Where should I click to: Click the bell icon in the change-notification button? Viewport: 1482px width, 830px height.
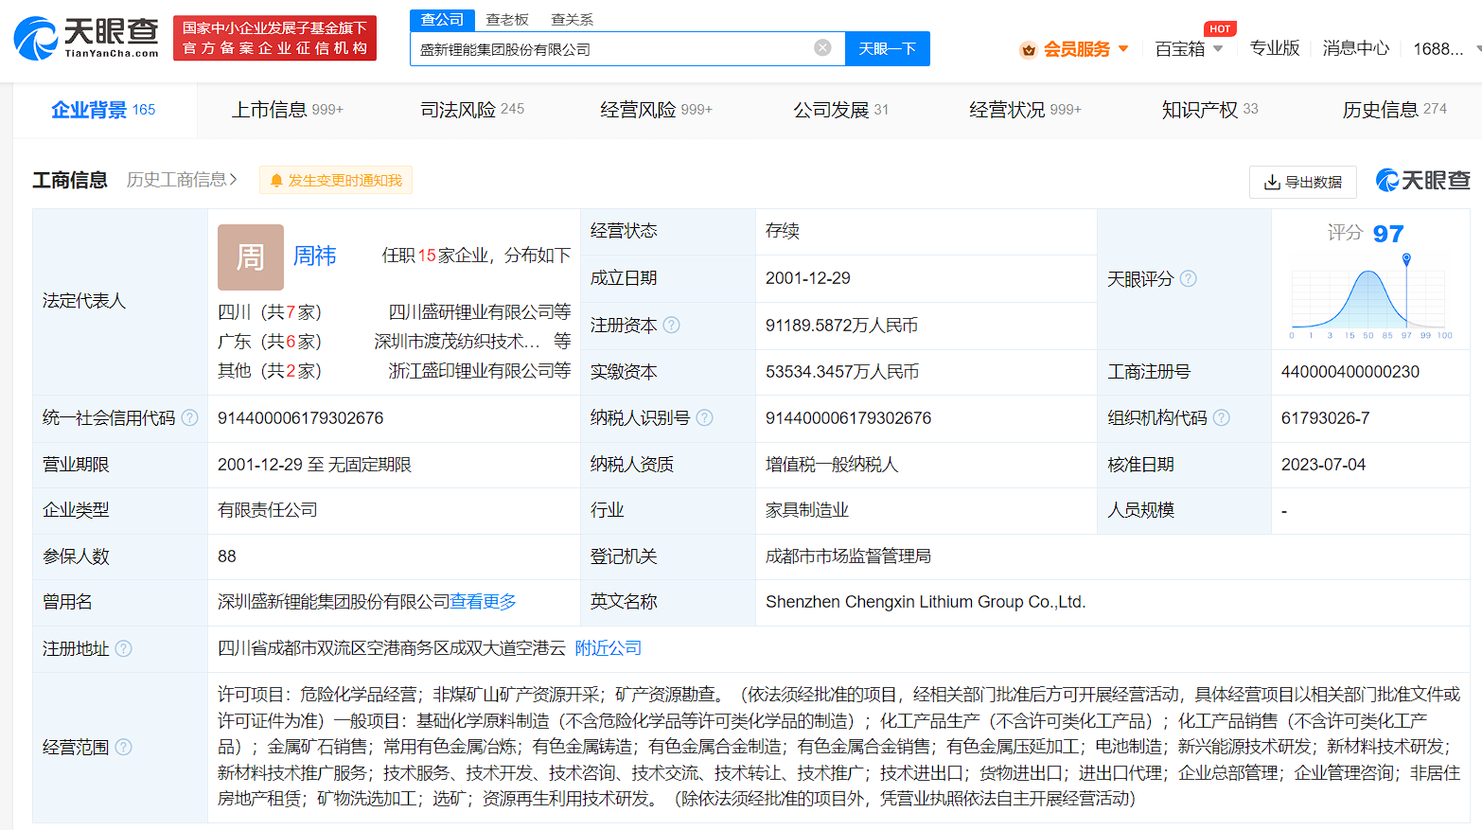pos(276,181)
